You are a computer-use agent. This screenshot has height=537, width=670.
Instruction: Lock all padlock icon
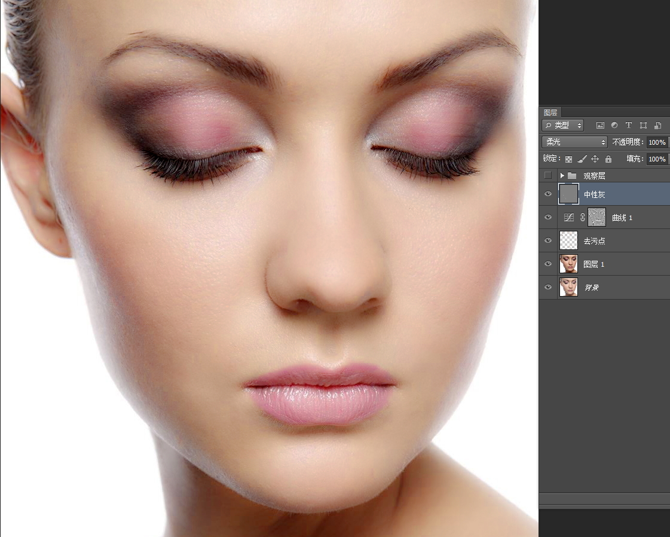(608, 159)
